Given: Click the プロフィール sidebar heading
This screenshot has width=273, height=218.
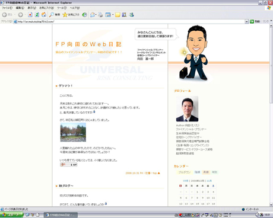Looking at the screenshot, I should (182, 91).
